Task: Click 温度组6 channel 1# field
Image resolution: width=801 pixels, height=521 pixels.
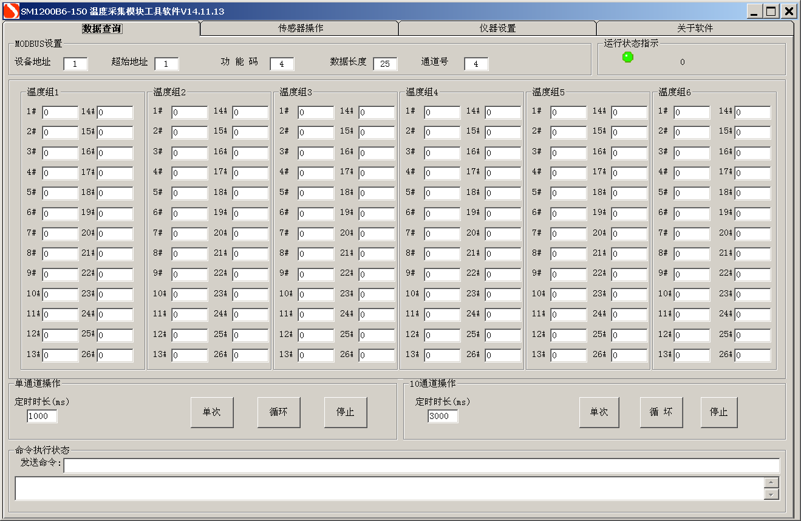Action: (692, 112)
